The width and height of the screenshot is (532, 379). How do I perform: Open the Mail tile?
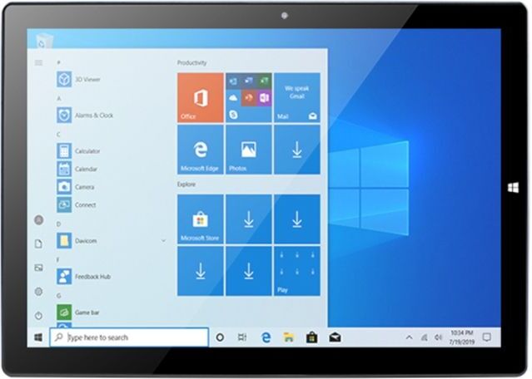coord(296,97)
